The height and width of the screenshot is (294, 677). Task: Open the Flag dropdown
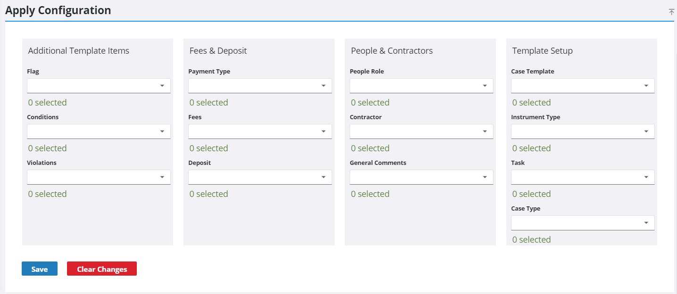99,86
